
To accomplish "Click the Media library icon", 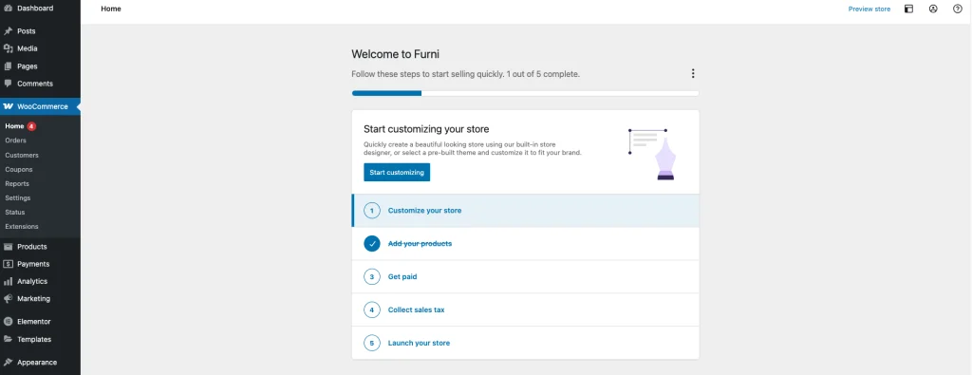I will pos(8,48).
